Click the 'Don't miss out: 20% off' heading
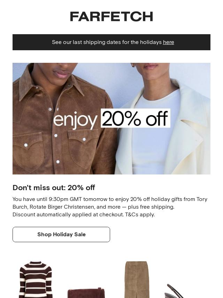This screenshot has height=298, width=223. point(54,188)
